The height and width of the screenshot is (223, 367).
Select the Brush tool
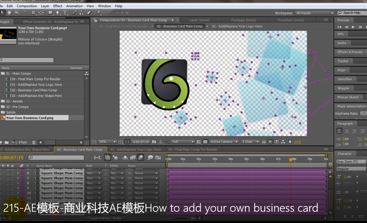(75, 12)
